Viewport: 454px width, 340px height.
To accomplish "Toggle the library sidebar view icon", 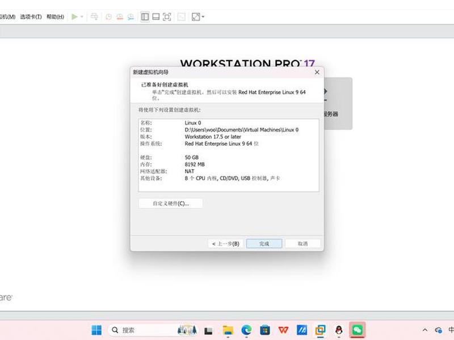I will coord(145,17).
